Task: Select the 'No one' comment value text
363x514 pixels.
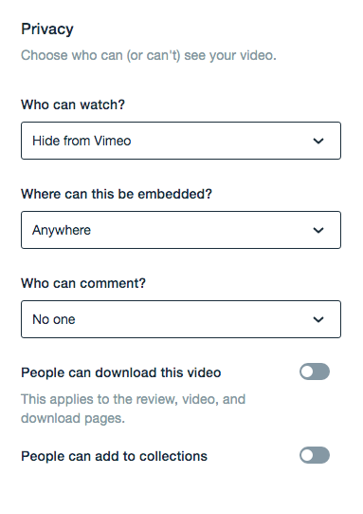Action: click(54, 319)
